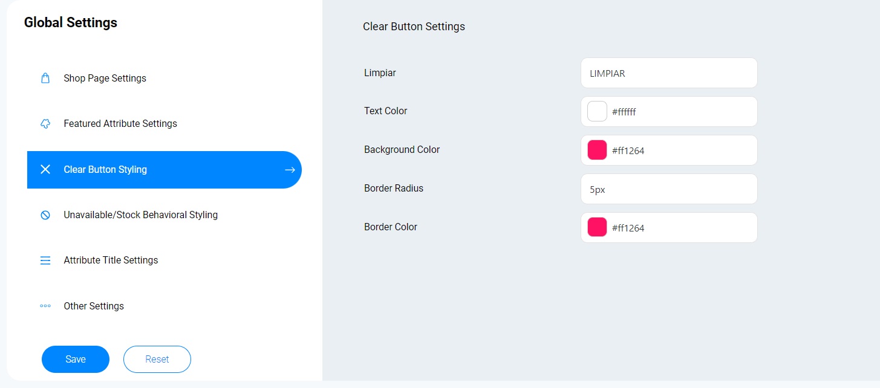
Task: Open Featured Attribute Settings section
Action: 120,124
